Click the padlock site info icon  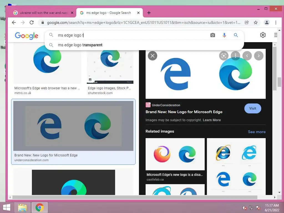pos(43,22)
